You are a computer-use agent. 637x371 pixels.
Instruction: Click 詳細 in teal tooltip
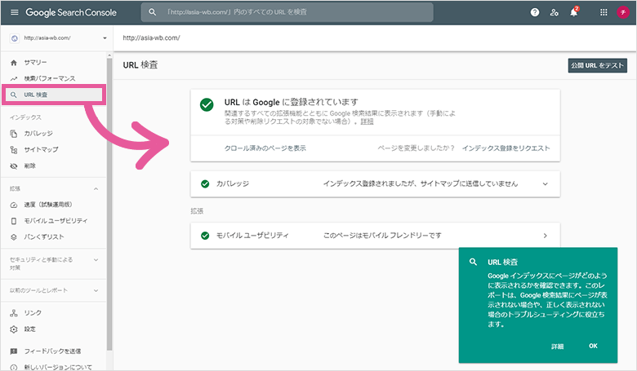(x=557, y=347)
